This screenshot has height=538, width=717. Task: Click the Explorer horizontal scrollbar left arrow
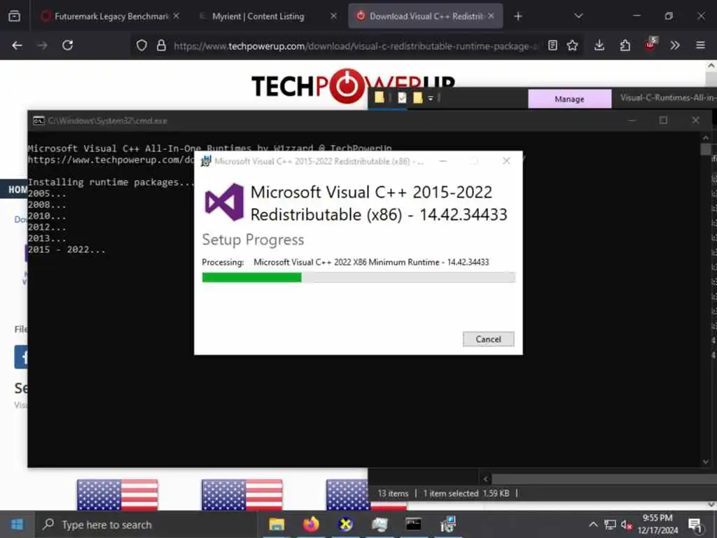486,479
